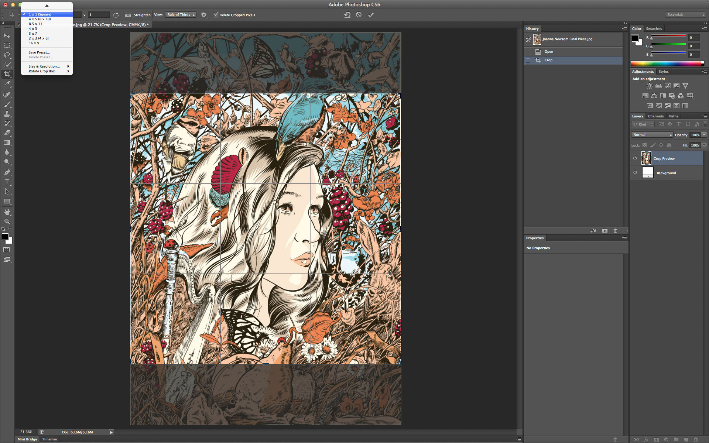The image size is (709, 443).
Task: Switch to the Channels tab
Action: click(655, 116)
